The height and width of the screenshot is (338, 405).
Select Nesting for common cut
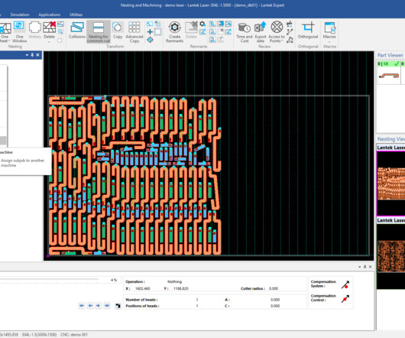pos(99,32)
